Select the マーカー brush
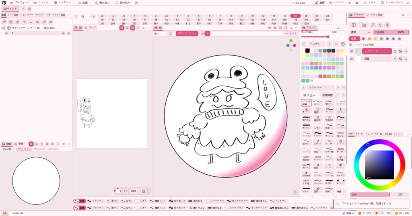Screen dimensions: 412x216 coord(318,181)
